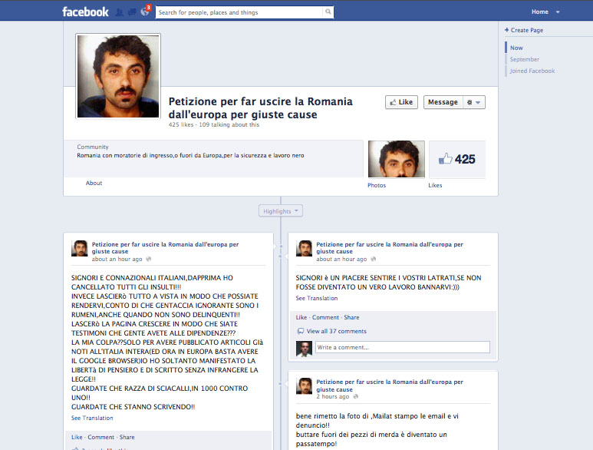Click the Facebook logo in top bar

(85, 12)
